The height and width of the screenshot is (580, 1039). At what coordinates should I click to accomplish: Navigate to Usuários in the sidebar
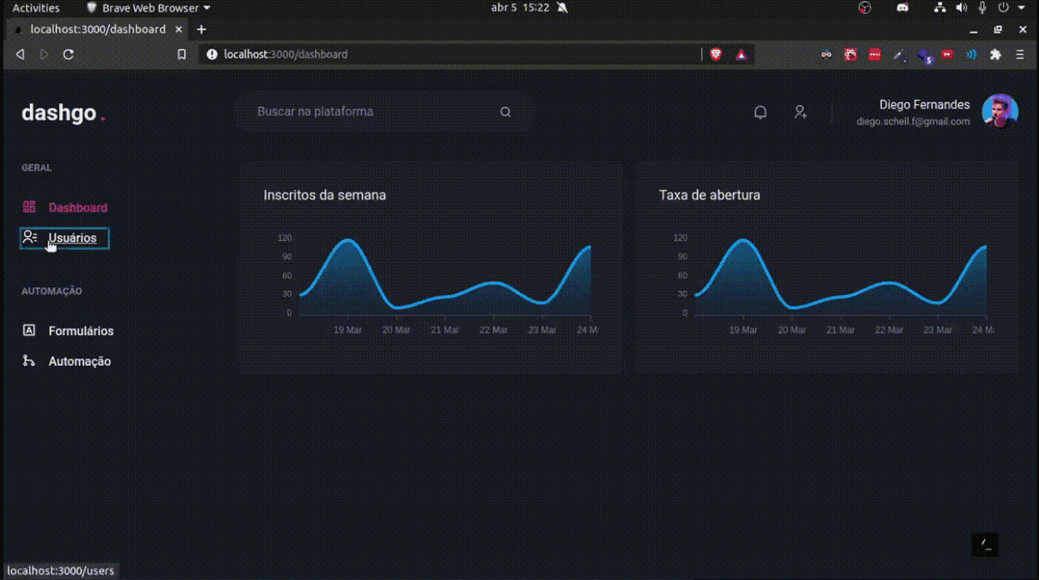tap(72, 238)
